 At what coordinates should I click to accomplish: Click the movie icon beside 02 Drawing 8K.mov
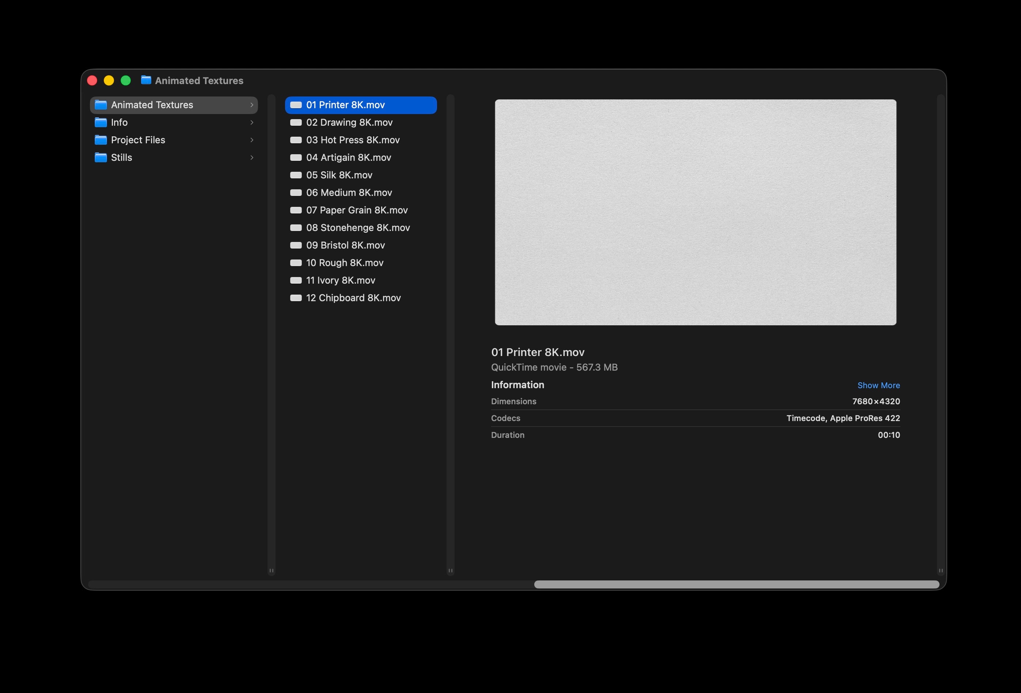[x=295, y=122]
